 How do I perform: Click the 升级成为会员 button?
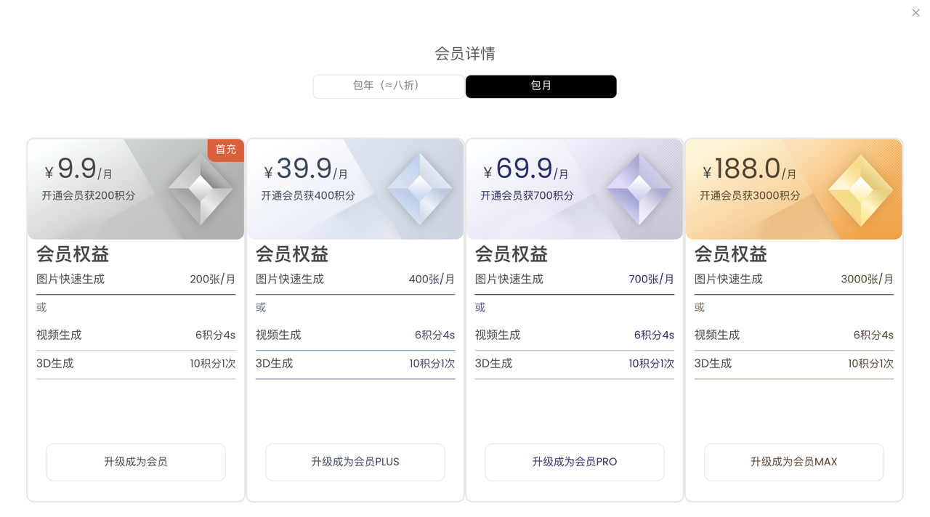point(136,462)
